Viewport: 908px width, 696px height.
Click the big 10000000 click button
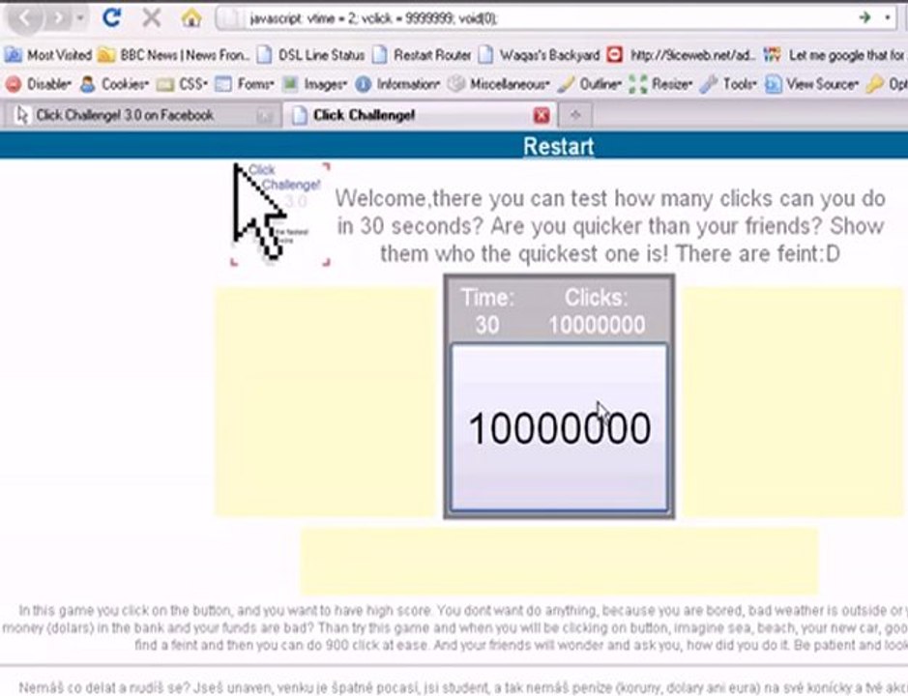[x=559, y=428]
